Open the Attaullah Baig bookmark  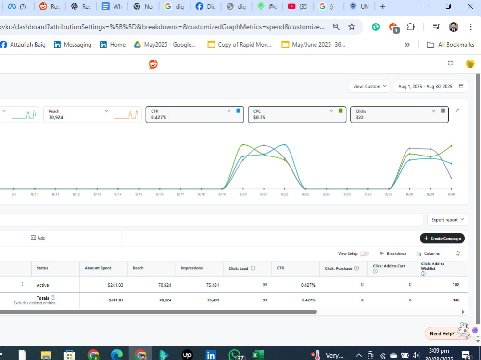pyautogui.click(x=23, y=45)
